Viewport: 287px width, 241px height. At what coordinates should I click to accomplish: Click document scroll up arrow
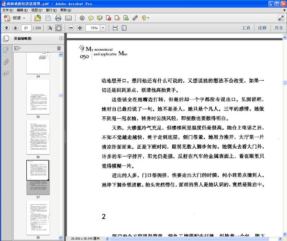click(x=285, y=37)
